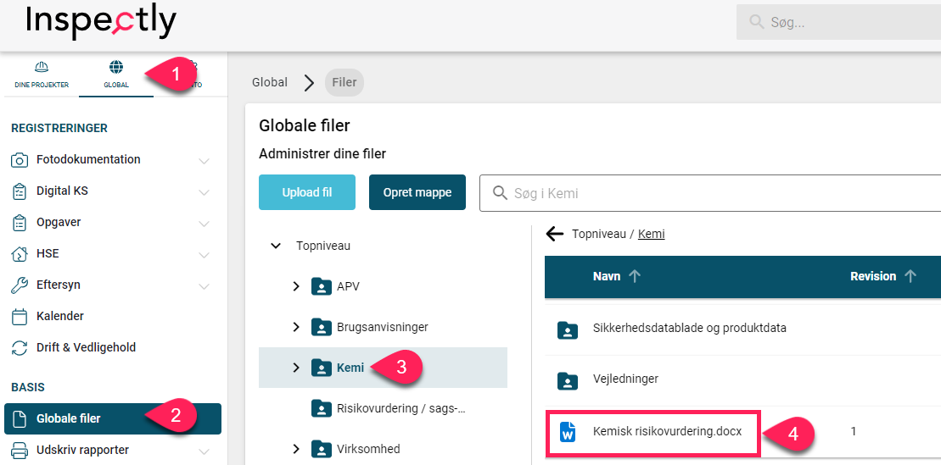Expand the Kemi folder arrow
The image size is (941, 465).
[x=295, y=368]
